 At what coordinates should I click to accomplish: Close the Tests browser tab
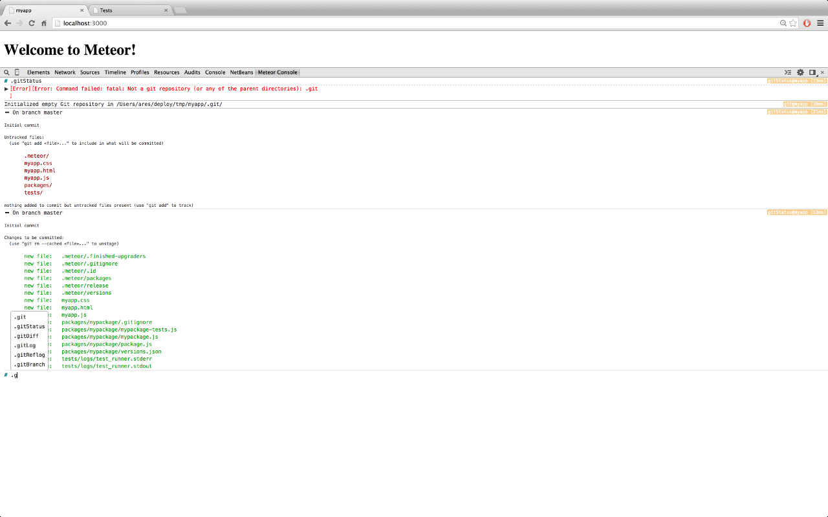coord(166,10)
